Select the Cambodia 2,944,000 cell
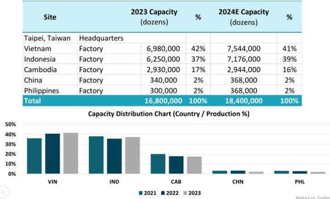This screenshot has height=199, width=330. (244, 70)
